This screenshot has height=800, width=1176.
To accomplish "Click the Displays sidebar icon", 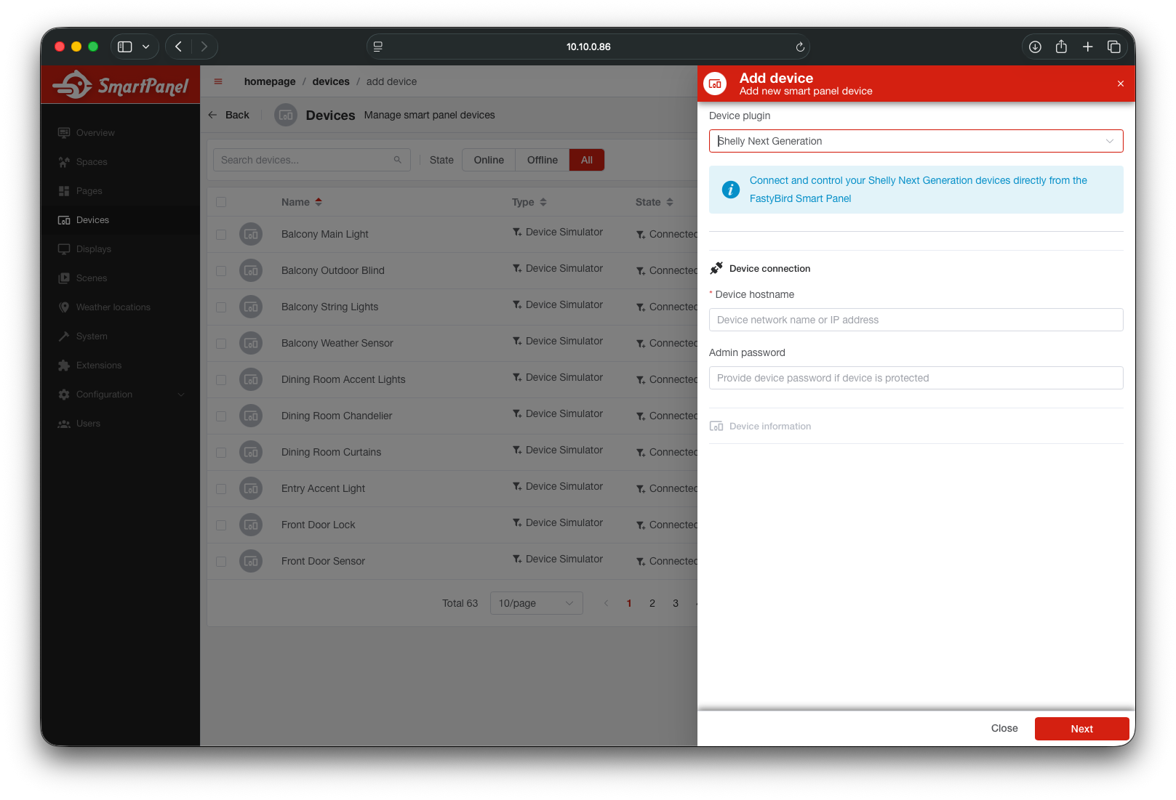I will click(x=64, y=249).
